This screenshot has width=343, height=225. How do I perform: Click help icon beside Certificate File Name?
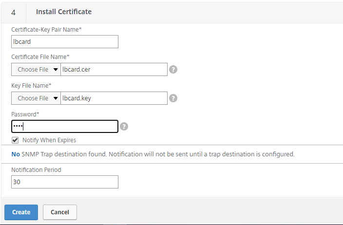click(x=173, y=70)
